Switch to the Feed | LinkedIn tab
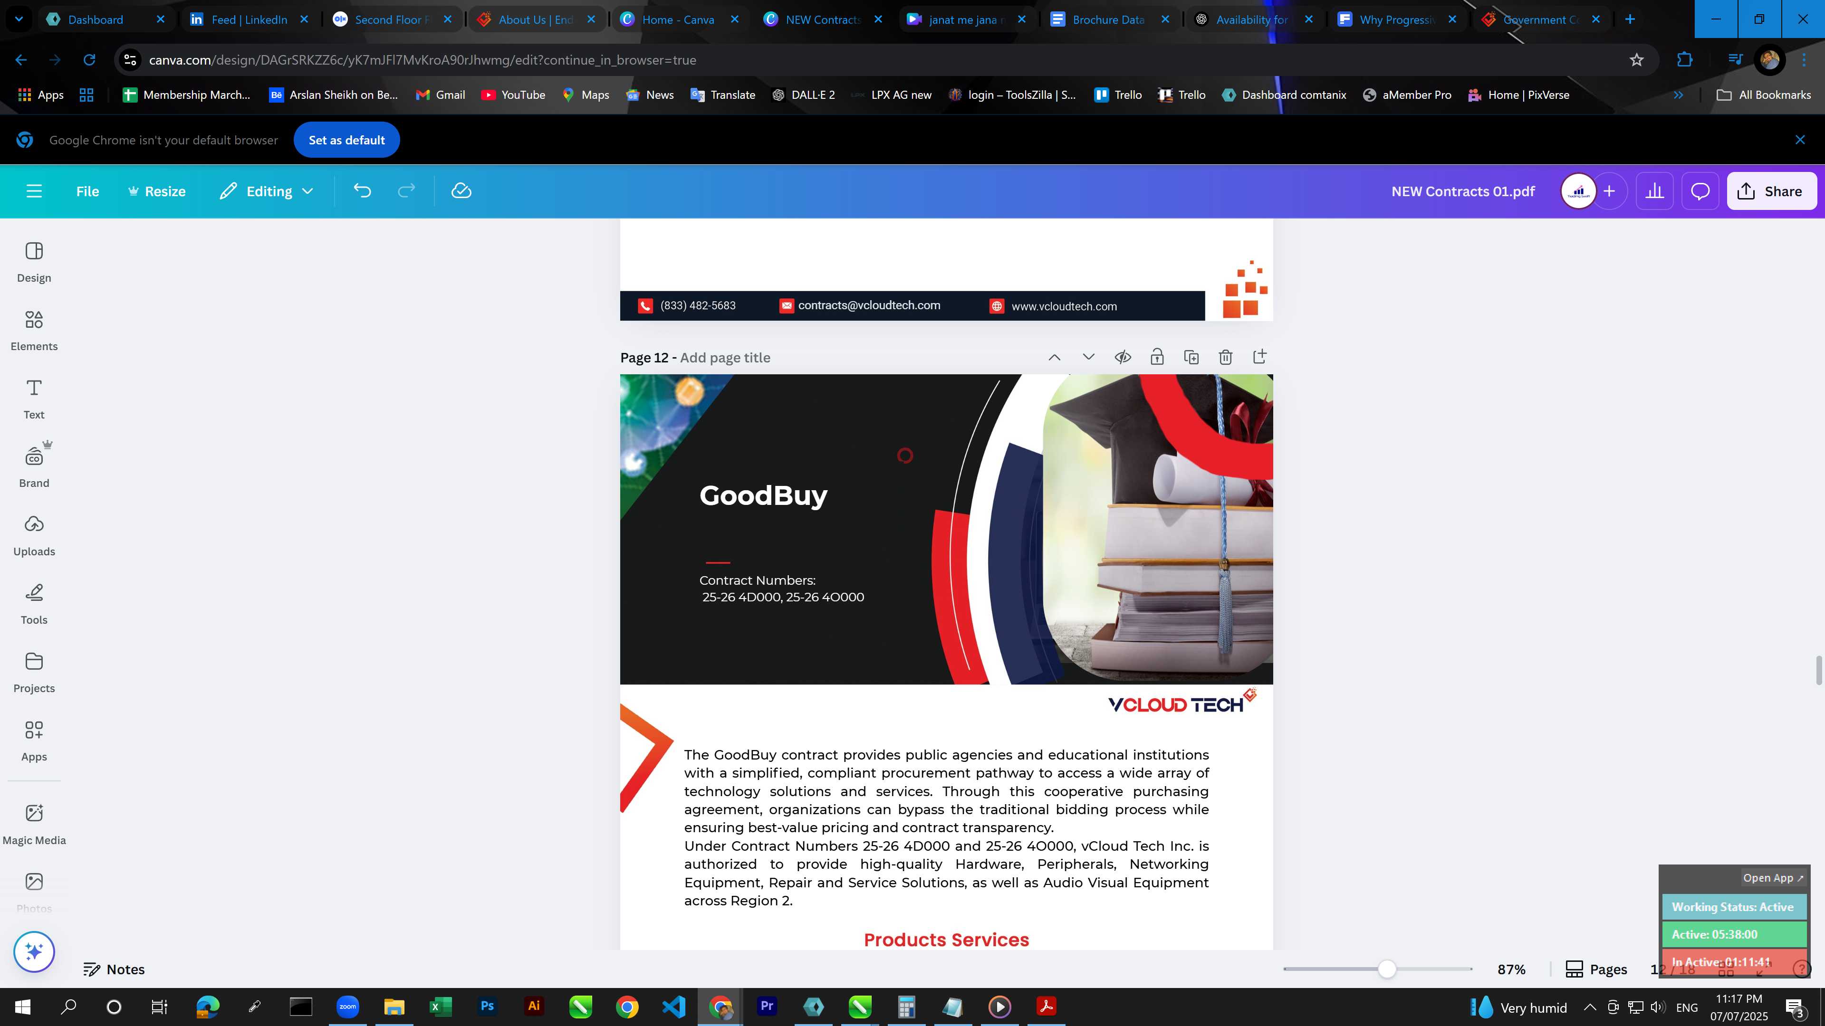The height and width of the screenshot is (1026, 1825). pos(249,19)
